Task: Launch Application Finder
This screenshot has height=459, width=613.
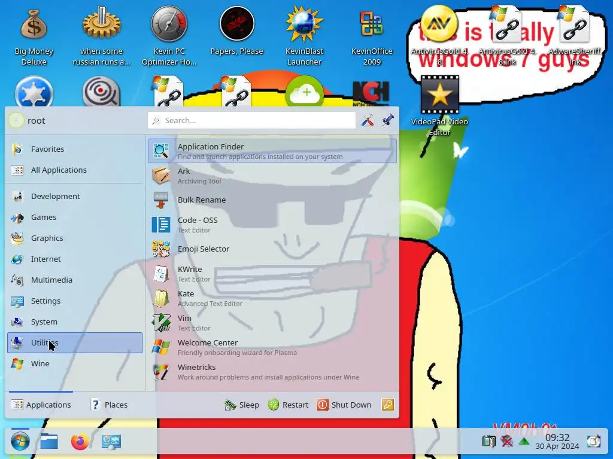Action: (272, 151)
